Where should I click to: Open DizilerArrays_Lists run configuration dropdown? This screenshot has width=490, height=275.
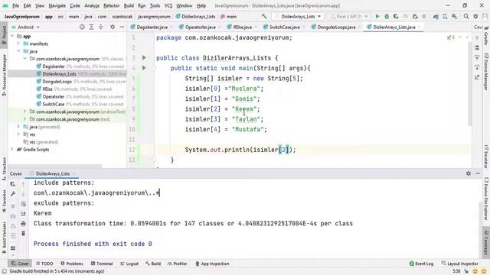tap(298, 16)
